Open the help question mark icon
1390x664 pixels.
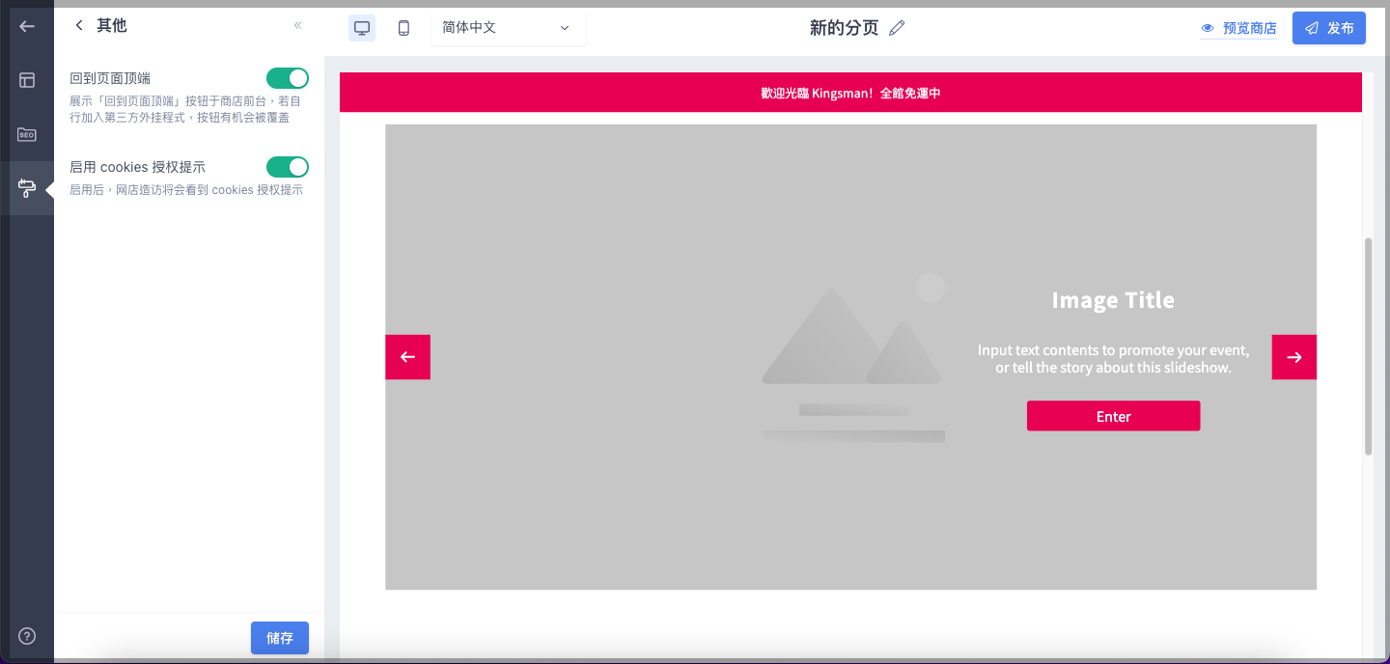(27, 636)
